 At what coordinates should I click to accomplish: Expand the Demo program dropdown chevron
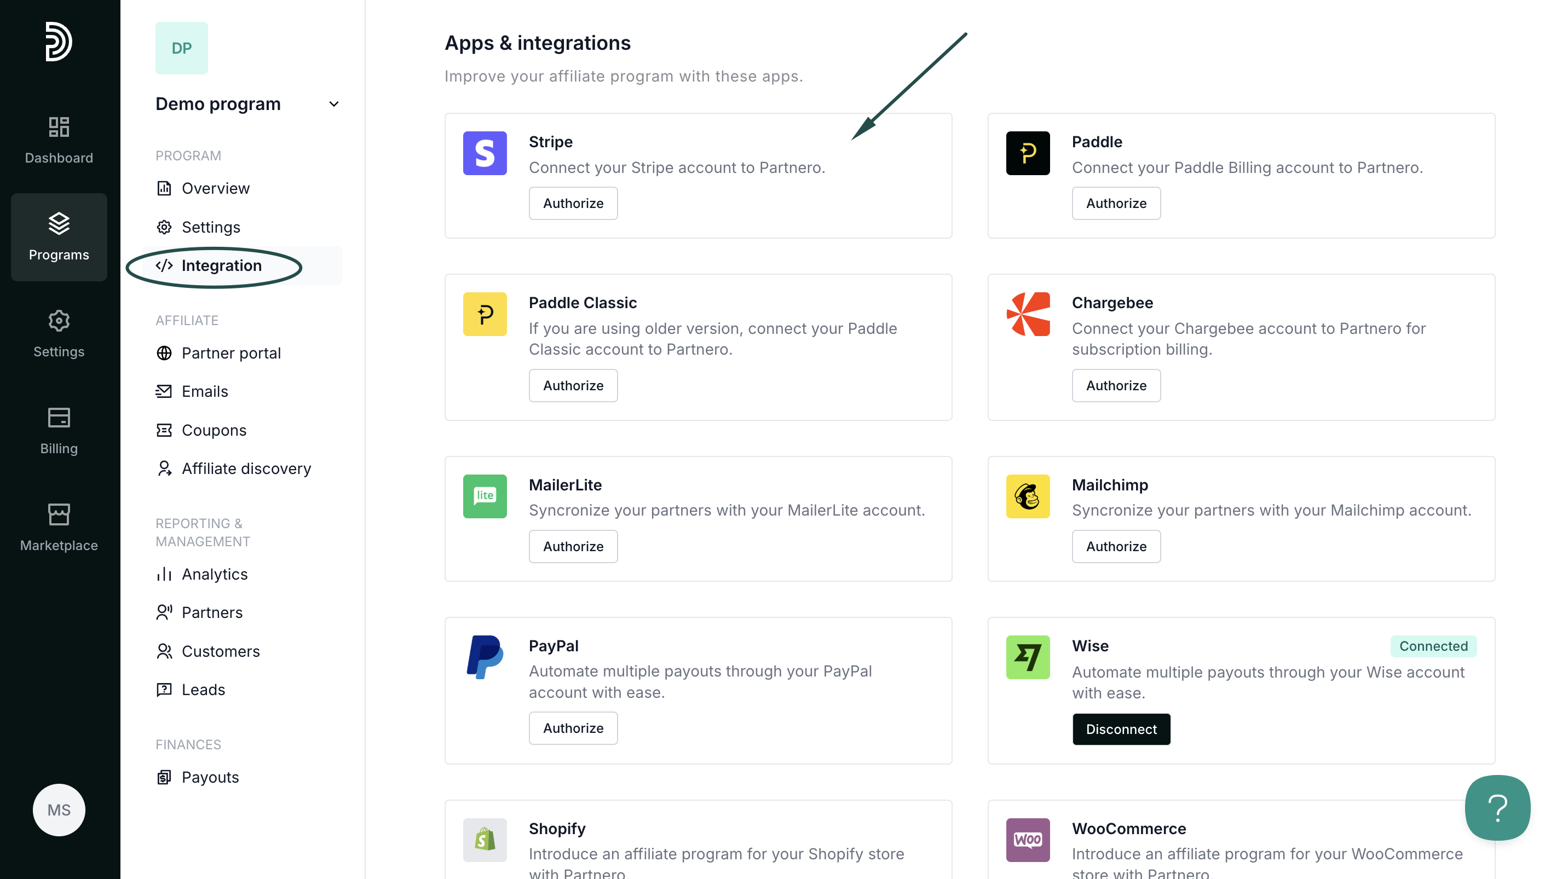coord(333,104)
